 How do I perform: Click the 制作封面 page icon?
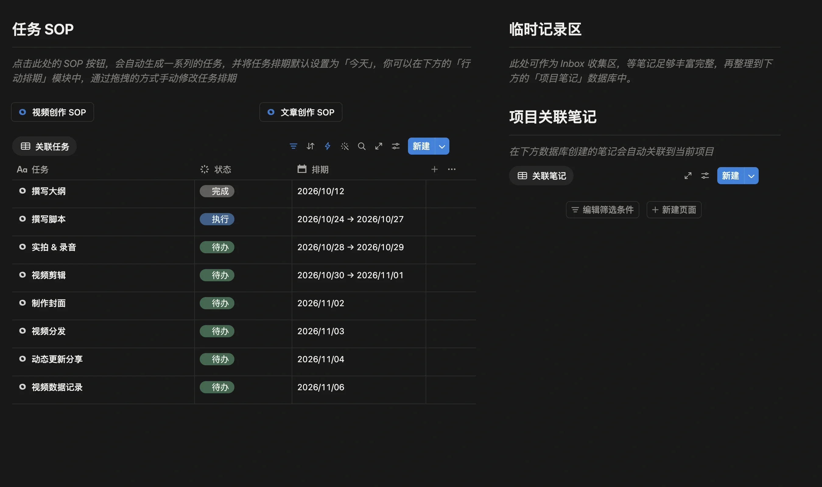coord(22,303)
